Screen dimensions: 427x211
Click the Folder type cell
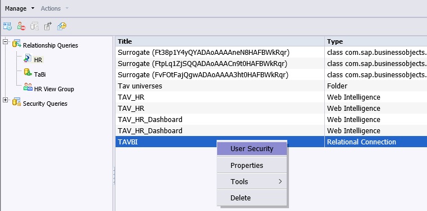click(376, 86)
